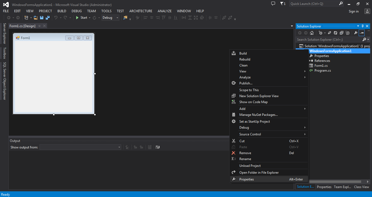372x197 pixels.
Task: Open the Show output from dropdown
Action: (x=80, y=147)
